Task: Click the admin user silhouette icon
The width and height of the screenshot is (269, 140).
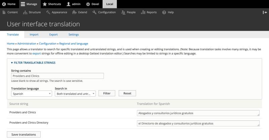Action: pos(69,4)
